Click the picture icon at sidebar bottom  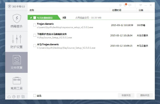pos(18,97)
